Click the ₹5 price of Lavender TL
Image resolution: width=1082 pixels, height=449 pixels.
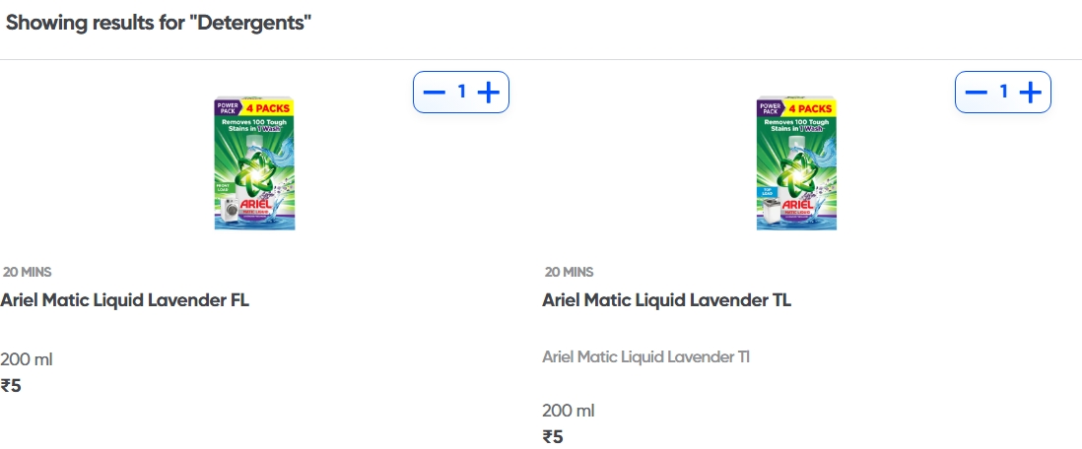pos(554,437)
